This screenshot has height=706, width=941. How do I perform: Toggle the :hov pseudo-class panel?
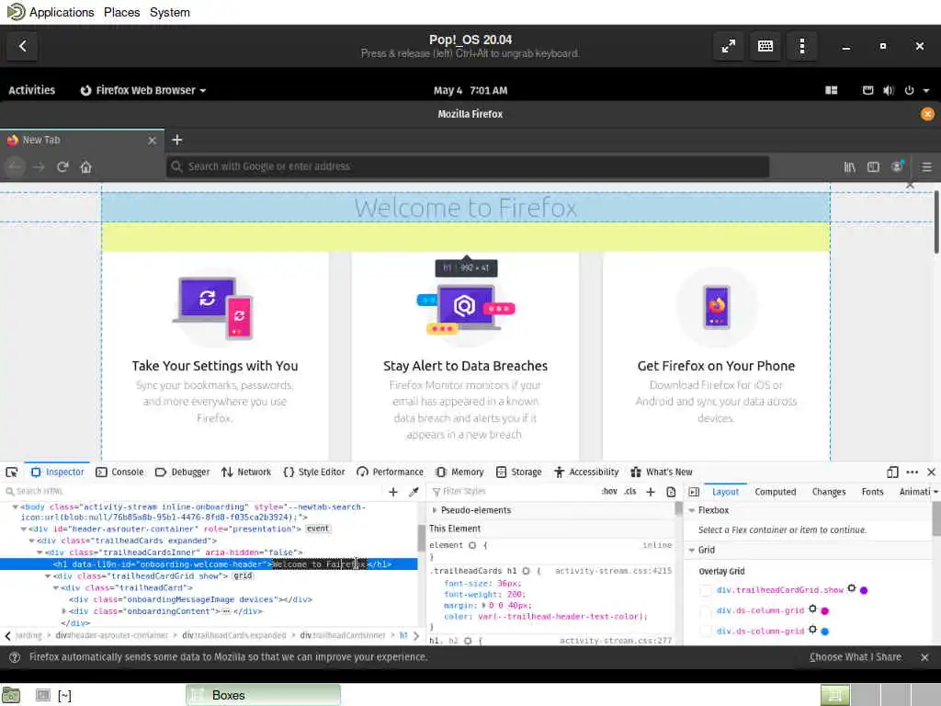click(x=609, y=491)
